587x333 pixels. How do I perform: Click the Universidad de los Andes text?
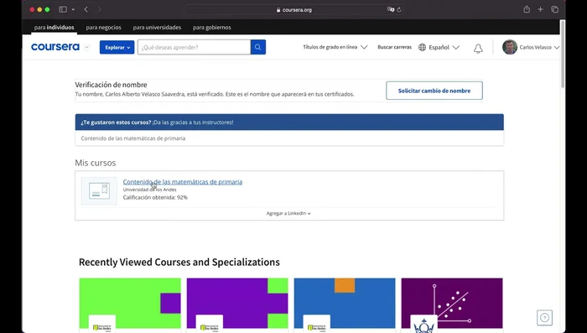pyautogui.click(x=150, y=190)
